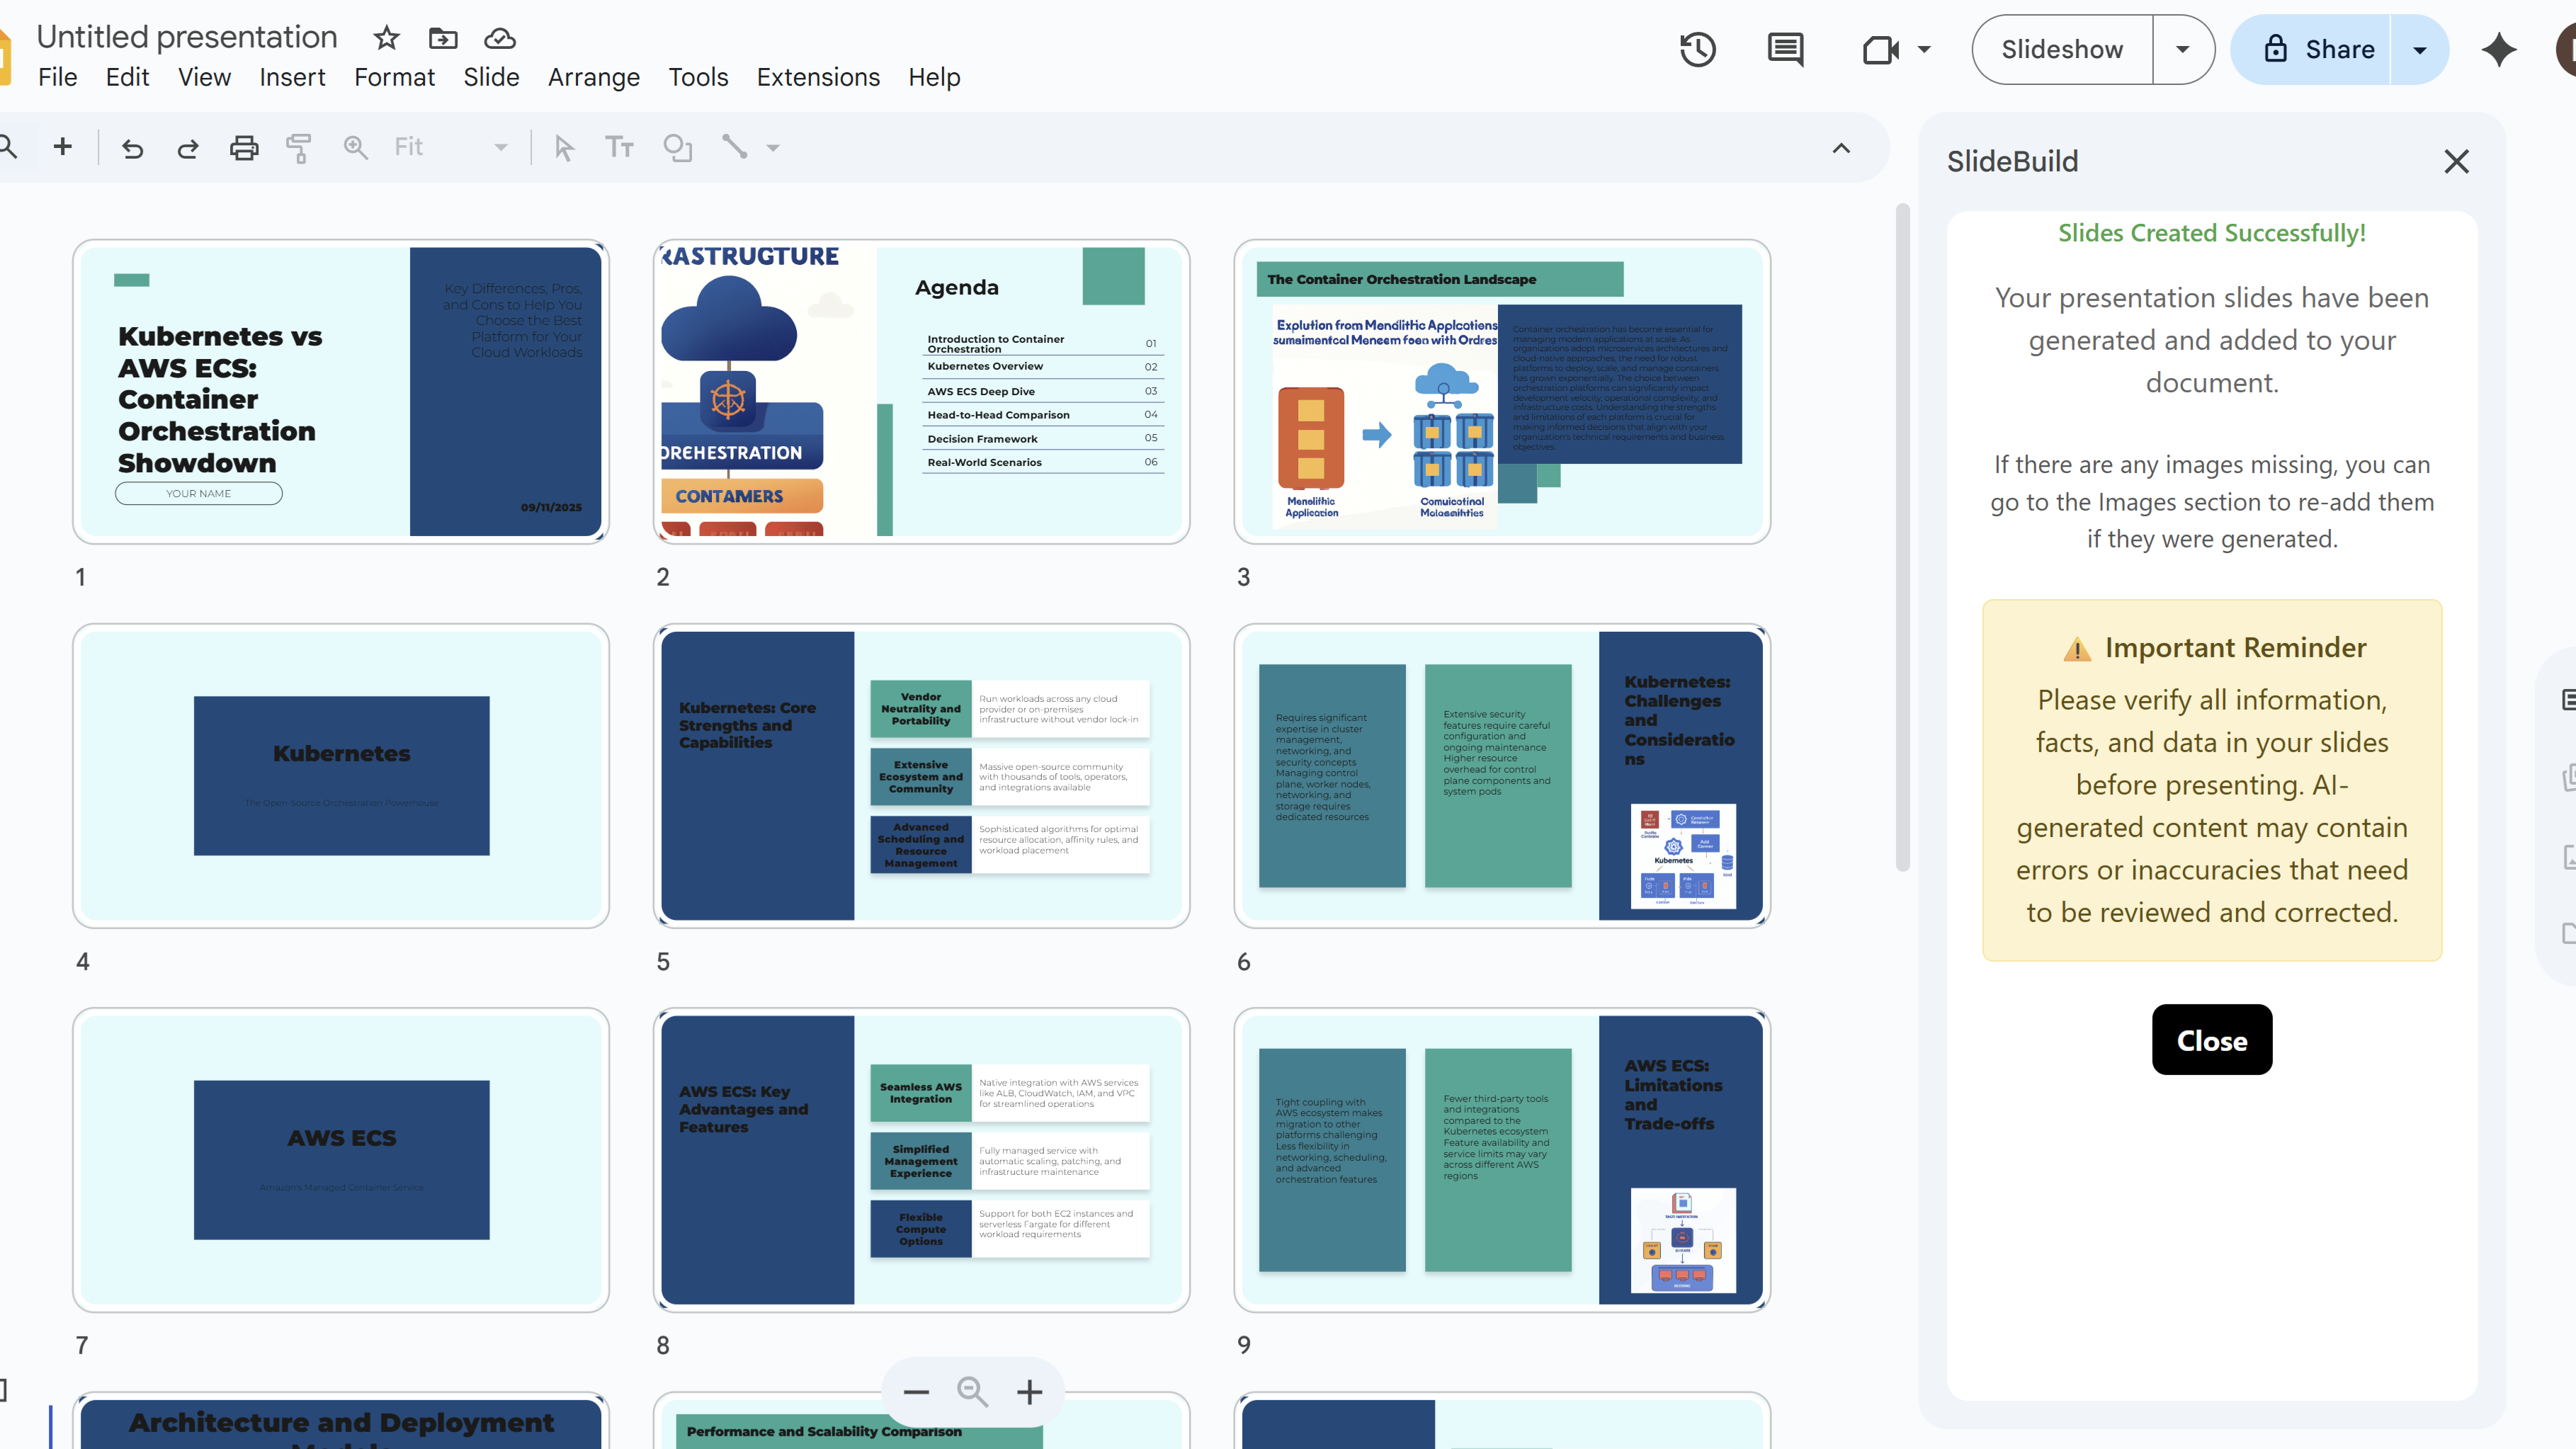The width and height of the screenshot is (2576, 1449).
Task: Select the line tool
Action: coord(735,147)
